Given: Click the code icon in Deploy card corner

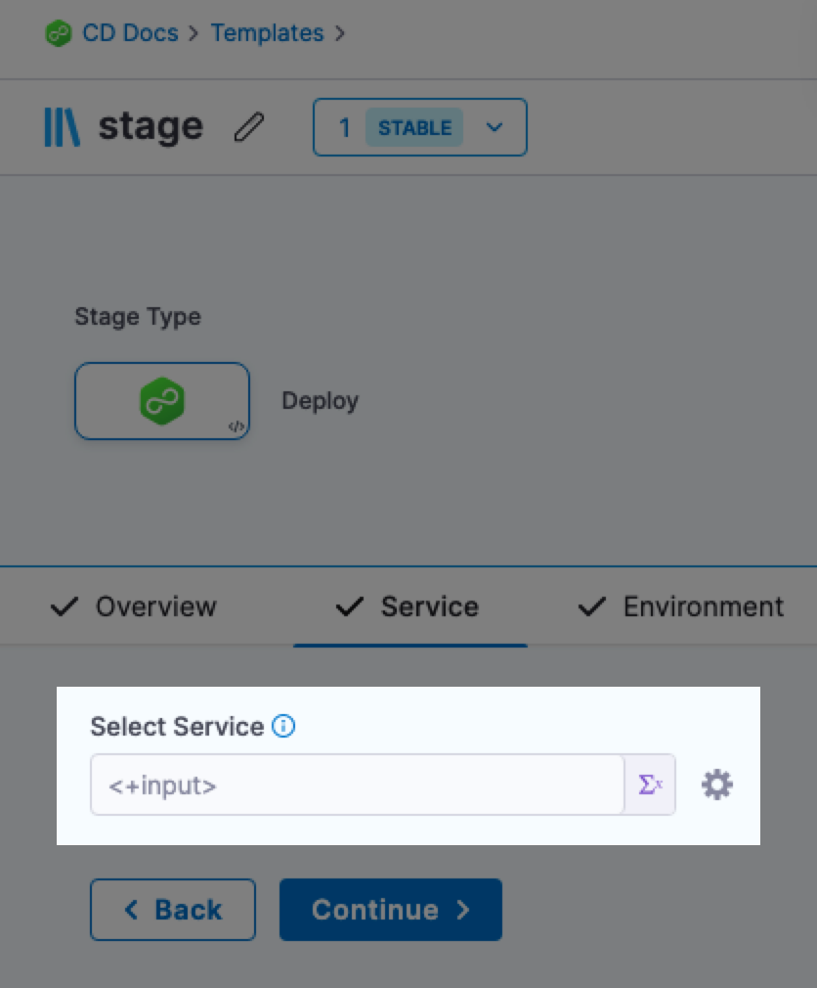Looking at the screenshot, I should 236,427.
